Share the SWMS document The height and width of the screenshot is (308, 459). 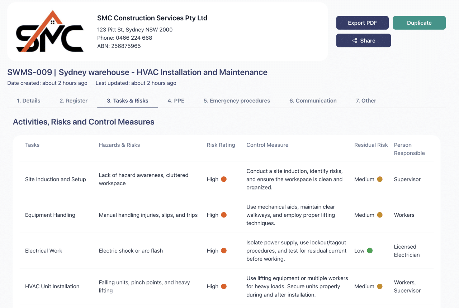click(x=363, y=40)
